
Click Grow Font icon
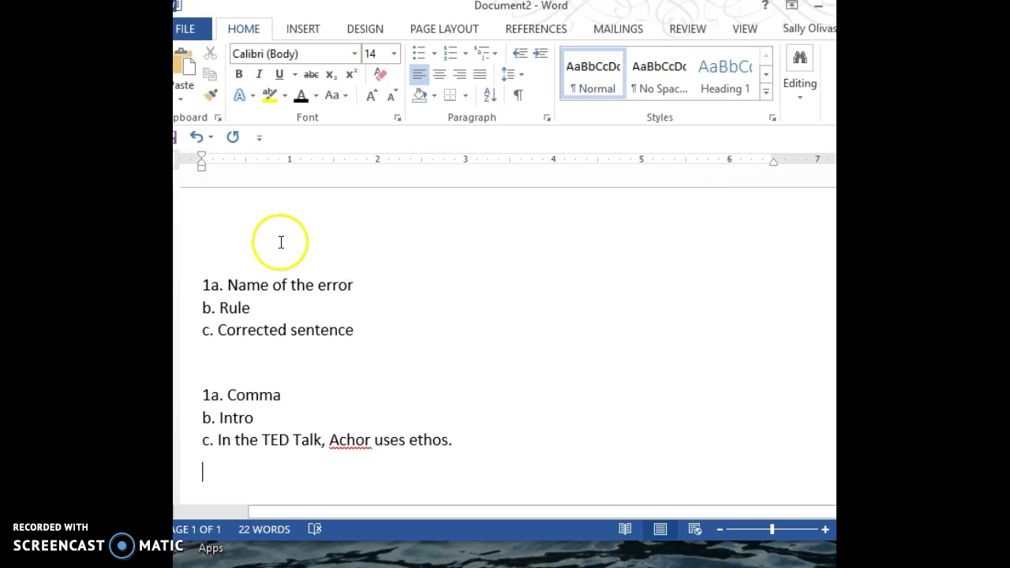click(371, 95)
